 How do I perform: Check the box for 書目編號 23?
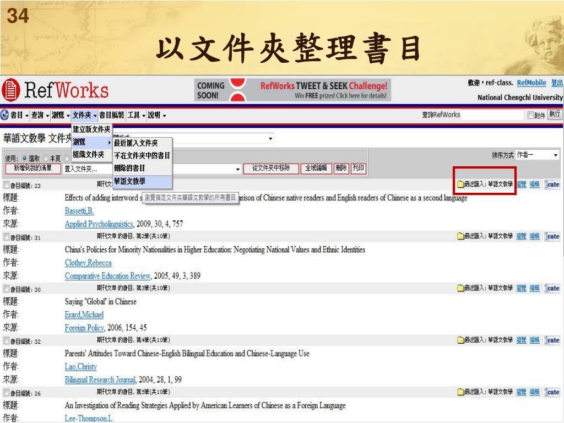point(6,185)
